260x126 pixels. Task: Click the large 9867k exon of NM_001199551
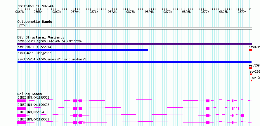(22, 123)
